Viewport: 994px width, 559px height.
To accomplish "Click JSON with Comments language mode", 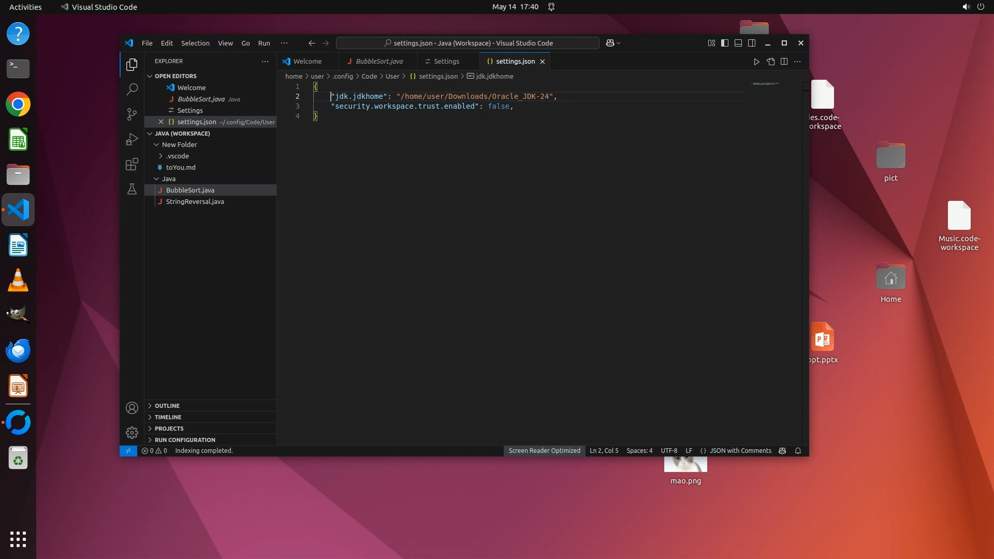I will click(x=740, y=451).
